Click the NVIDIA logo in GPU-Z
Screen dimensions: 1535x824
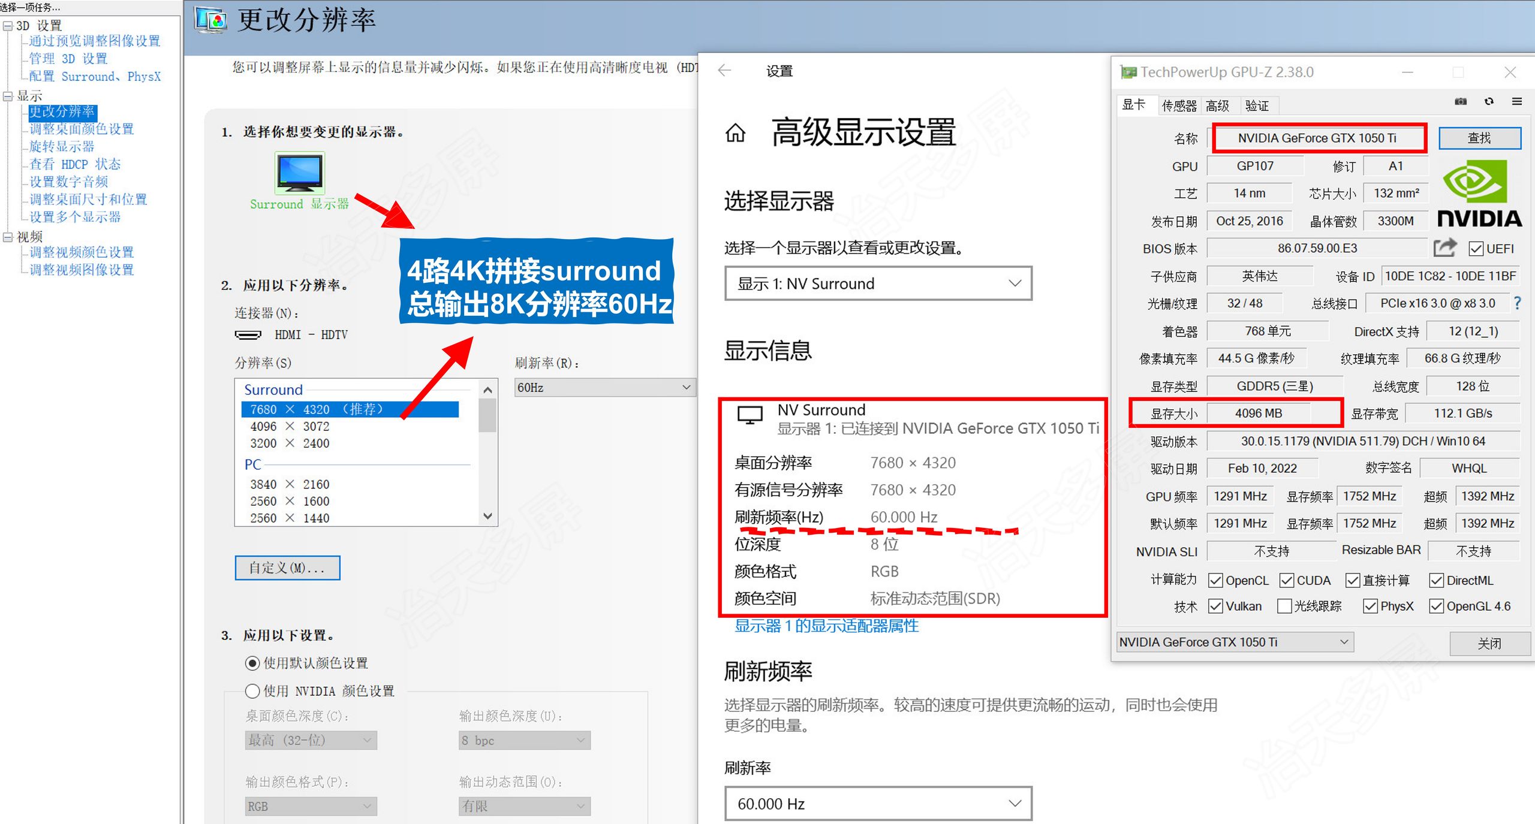[1479, 194]
